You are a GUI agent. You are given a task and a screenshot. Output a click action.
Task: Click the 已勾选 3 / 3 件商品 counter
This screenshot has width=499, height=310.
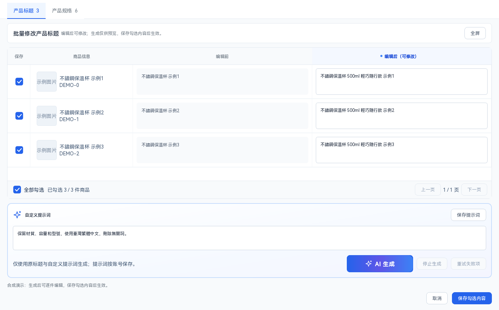[x=68, y=190]
